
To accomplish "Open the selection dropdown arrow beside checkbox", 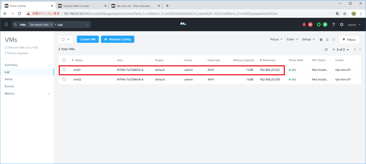I will point(68,40).
